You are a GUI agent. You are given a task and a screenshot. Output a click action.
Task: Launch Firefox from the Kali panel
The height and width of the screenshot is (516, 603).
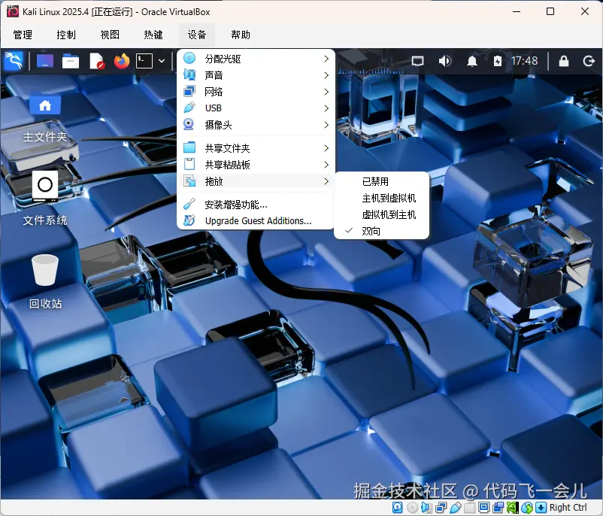pos(122,61)
